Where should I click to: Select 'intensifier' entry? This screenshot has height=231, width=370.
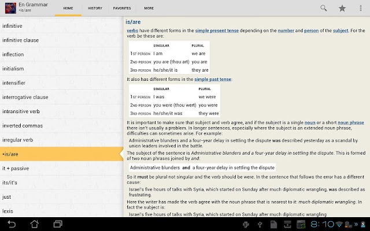[x=61, y=83]
